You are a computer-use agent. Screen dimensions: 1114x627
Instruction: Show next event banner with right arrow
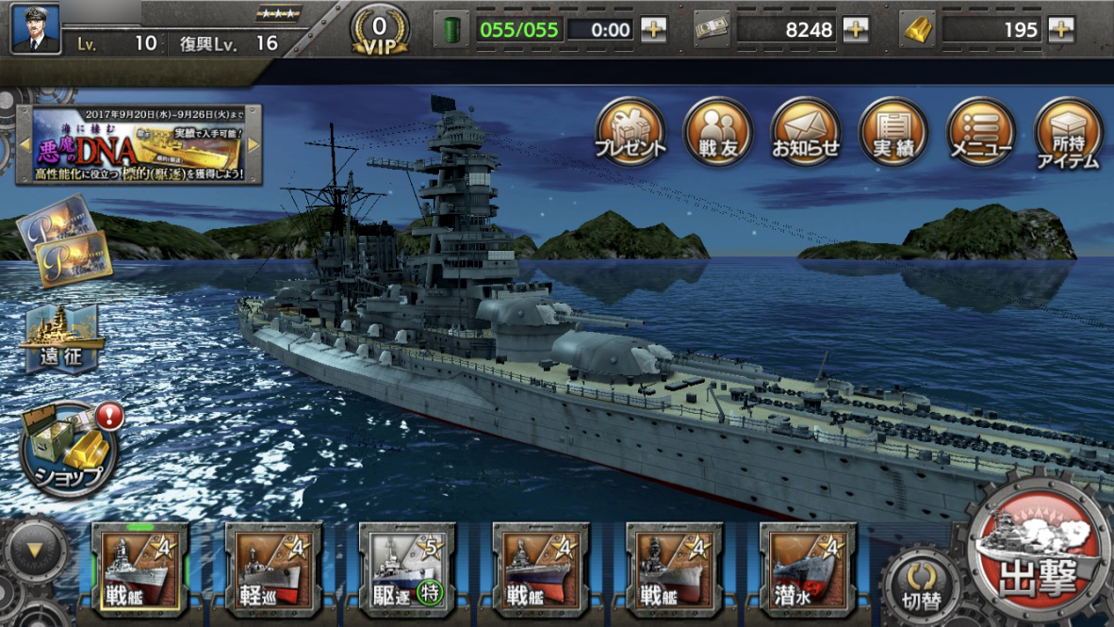click(253, 144)
